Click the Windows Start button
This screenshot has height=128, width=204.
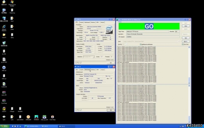coord(5,126)
